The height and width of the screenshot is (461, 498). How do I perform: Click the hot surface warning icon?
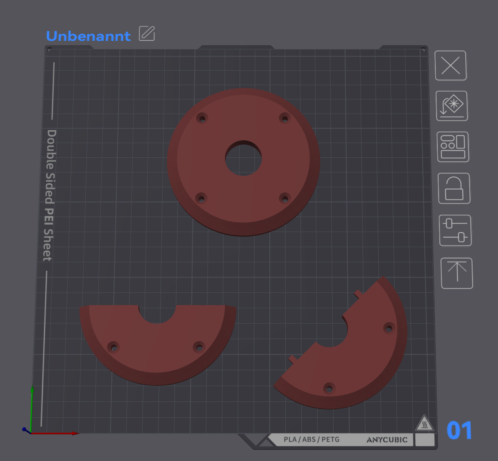coord(424,423)
